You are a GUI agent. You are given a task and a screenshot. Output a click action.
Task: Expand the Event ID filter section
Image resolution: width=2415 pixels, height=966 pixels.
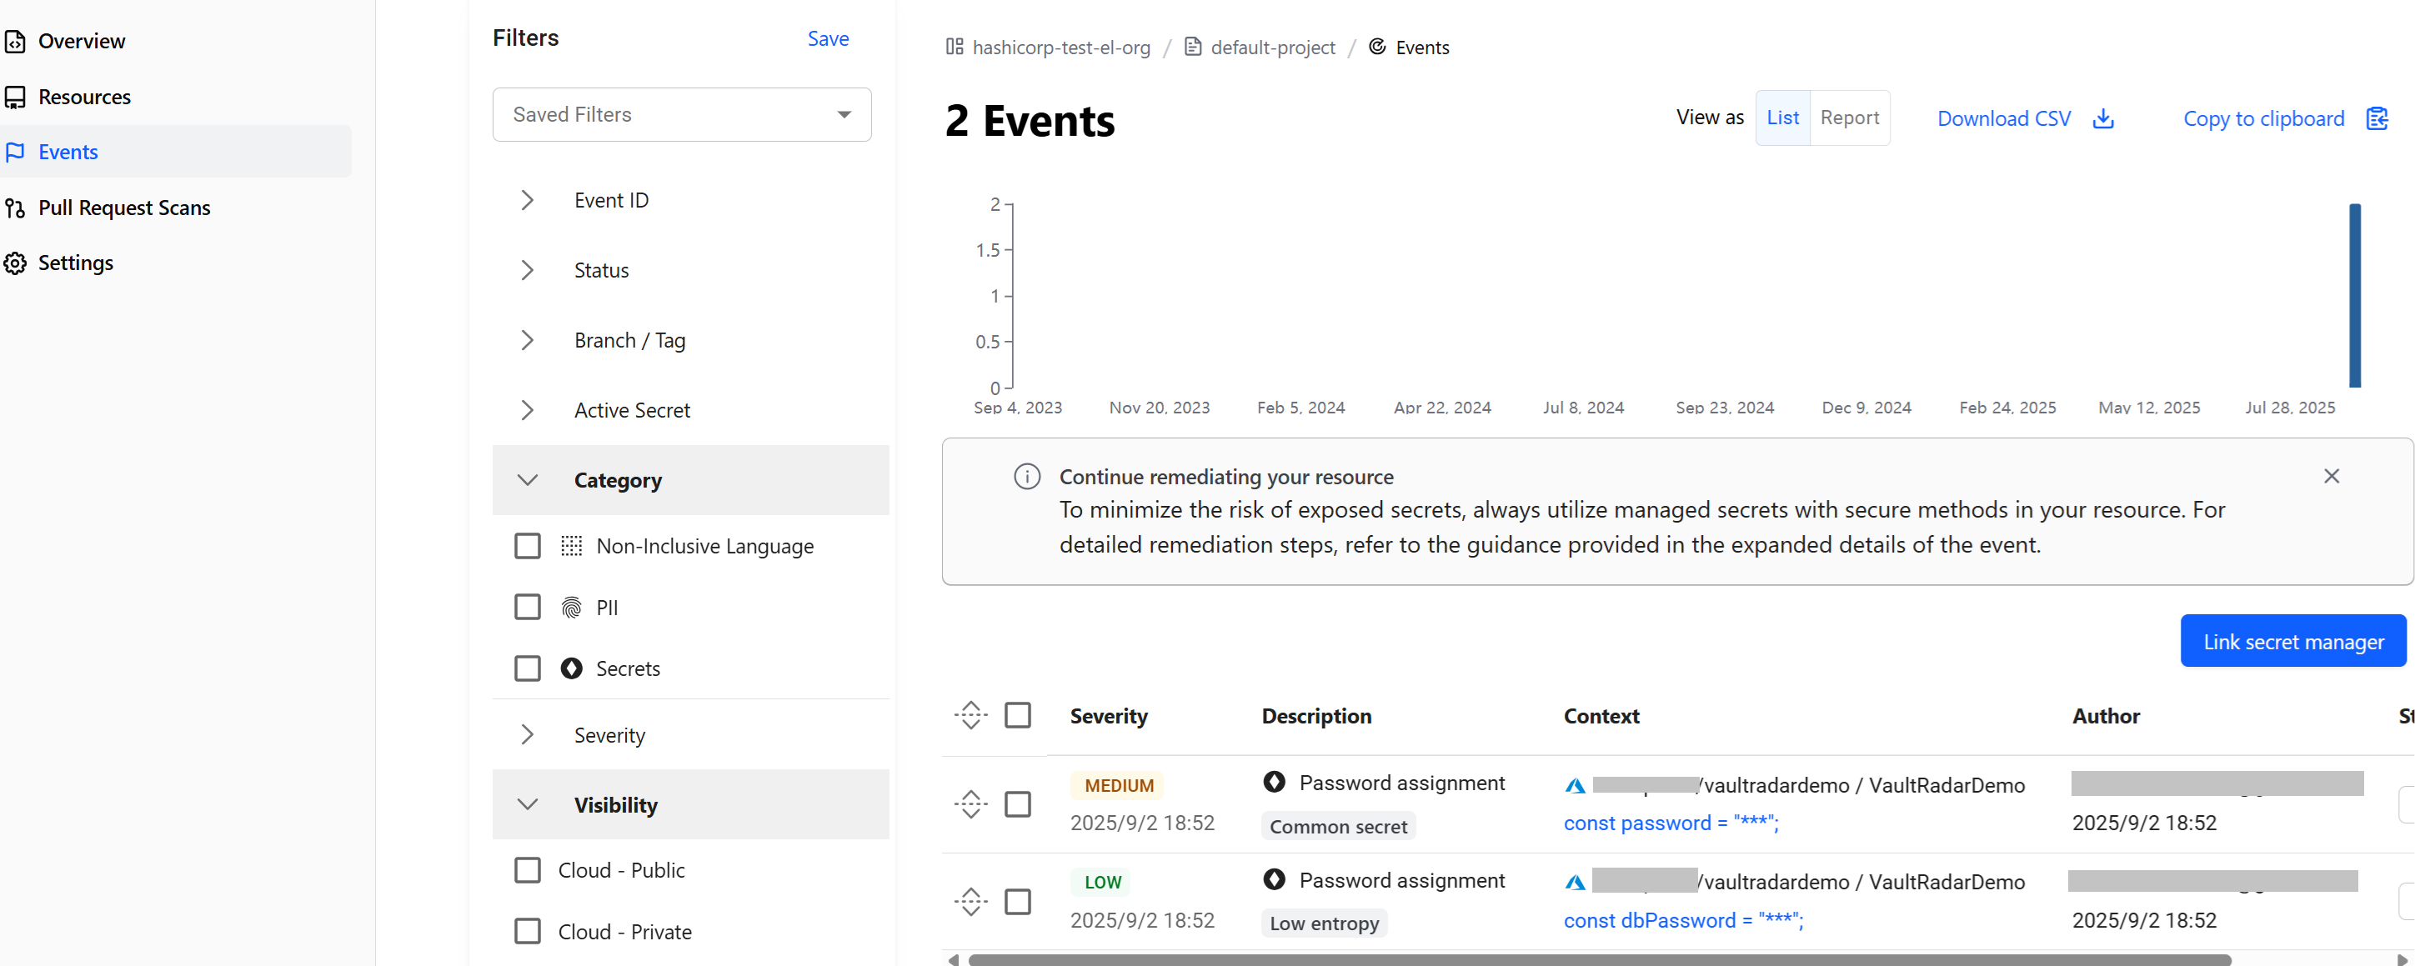[528, 201]
